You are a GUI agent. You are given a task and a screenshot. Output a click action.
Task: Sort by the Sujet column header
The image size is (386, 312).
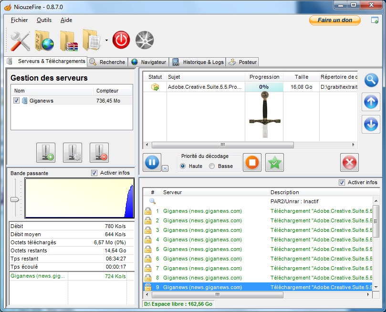(x=206, y=77)
